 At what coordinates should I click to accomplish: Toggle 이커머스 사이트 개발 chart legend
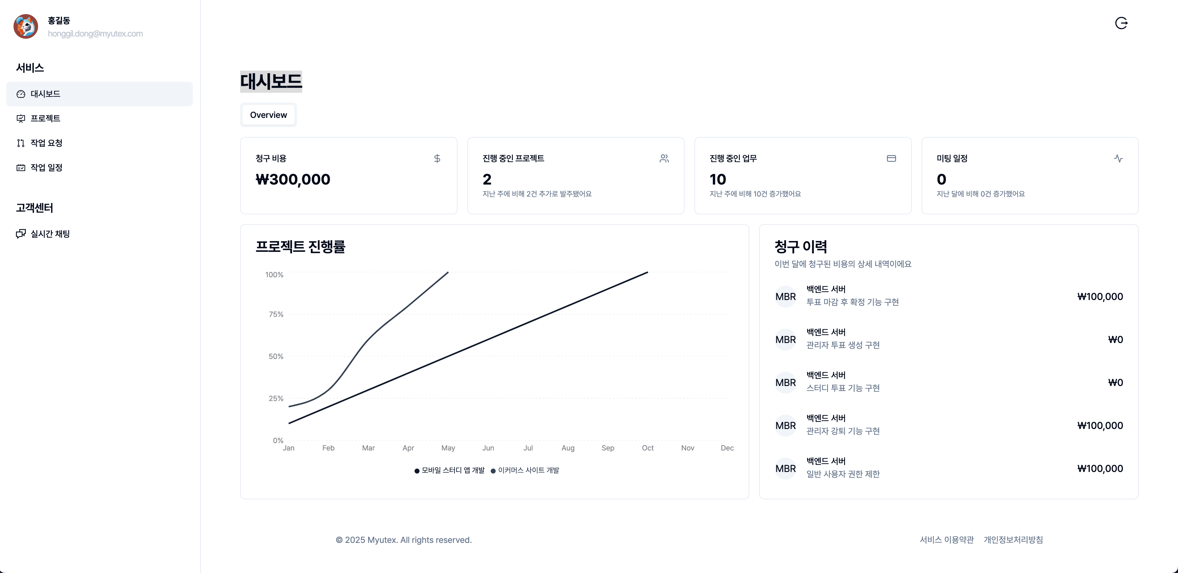(525, 470)
